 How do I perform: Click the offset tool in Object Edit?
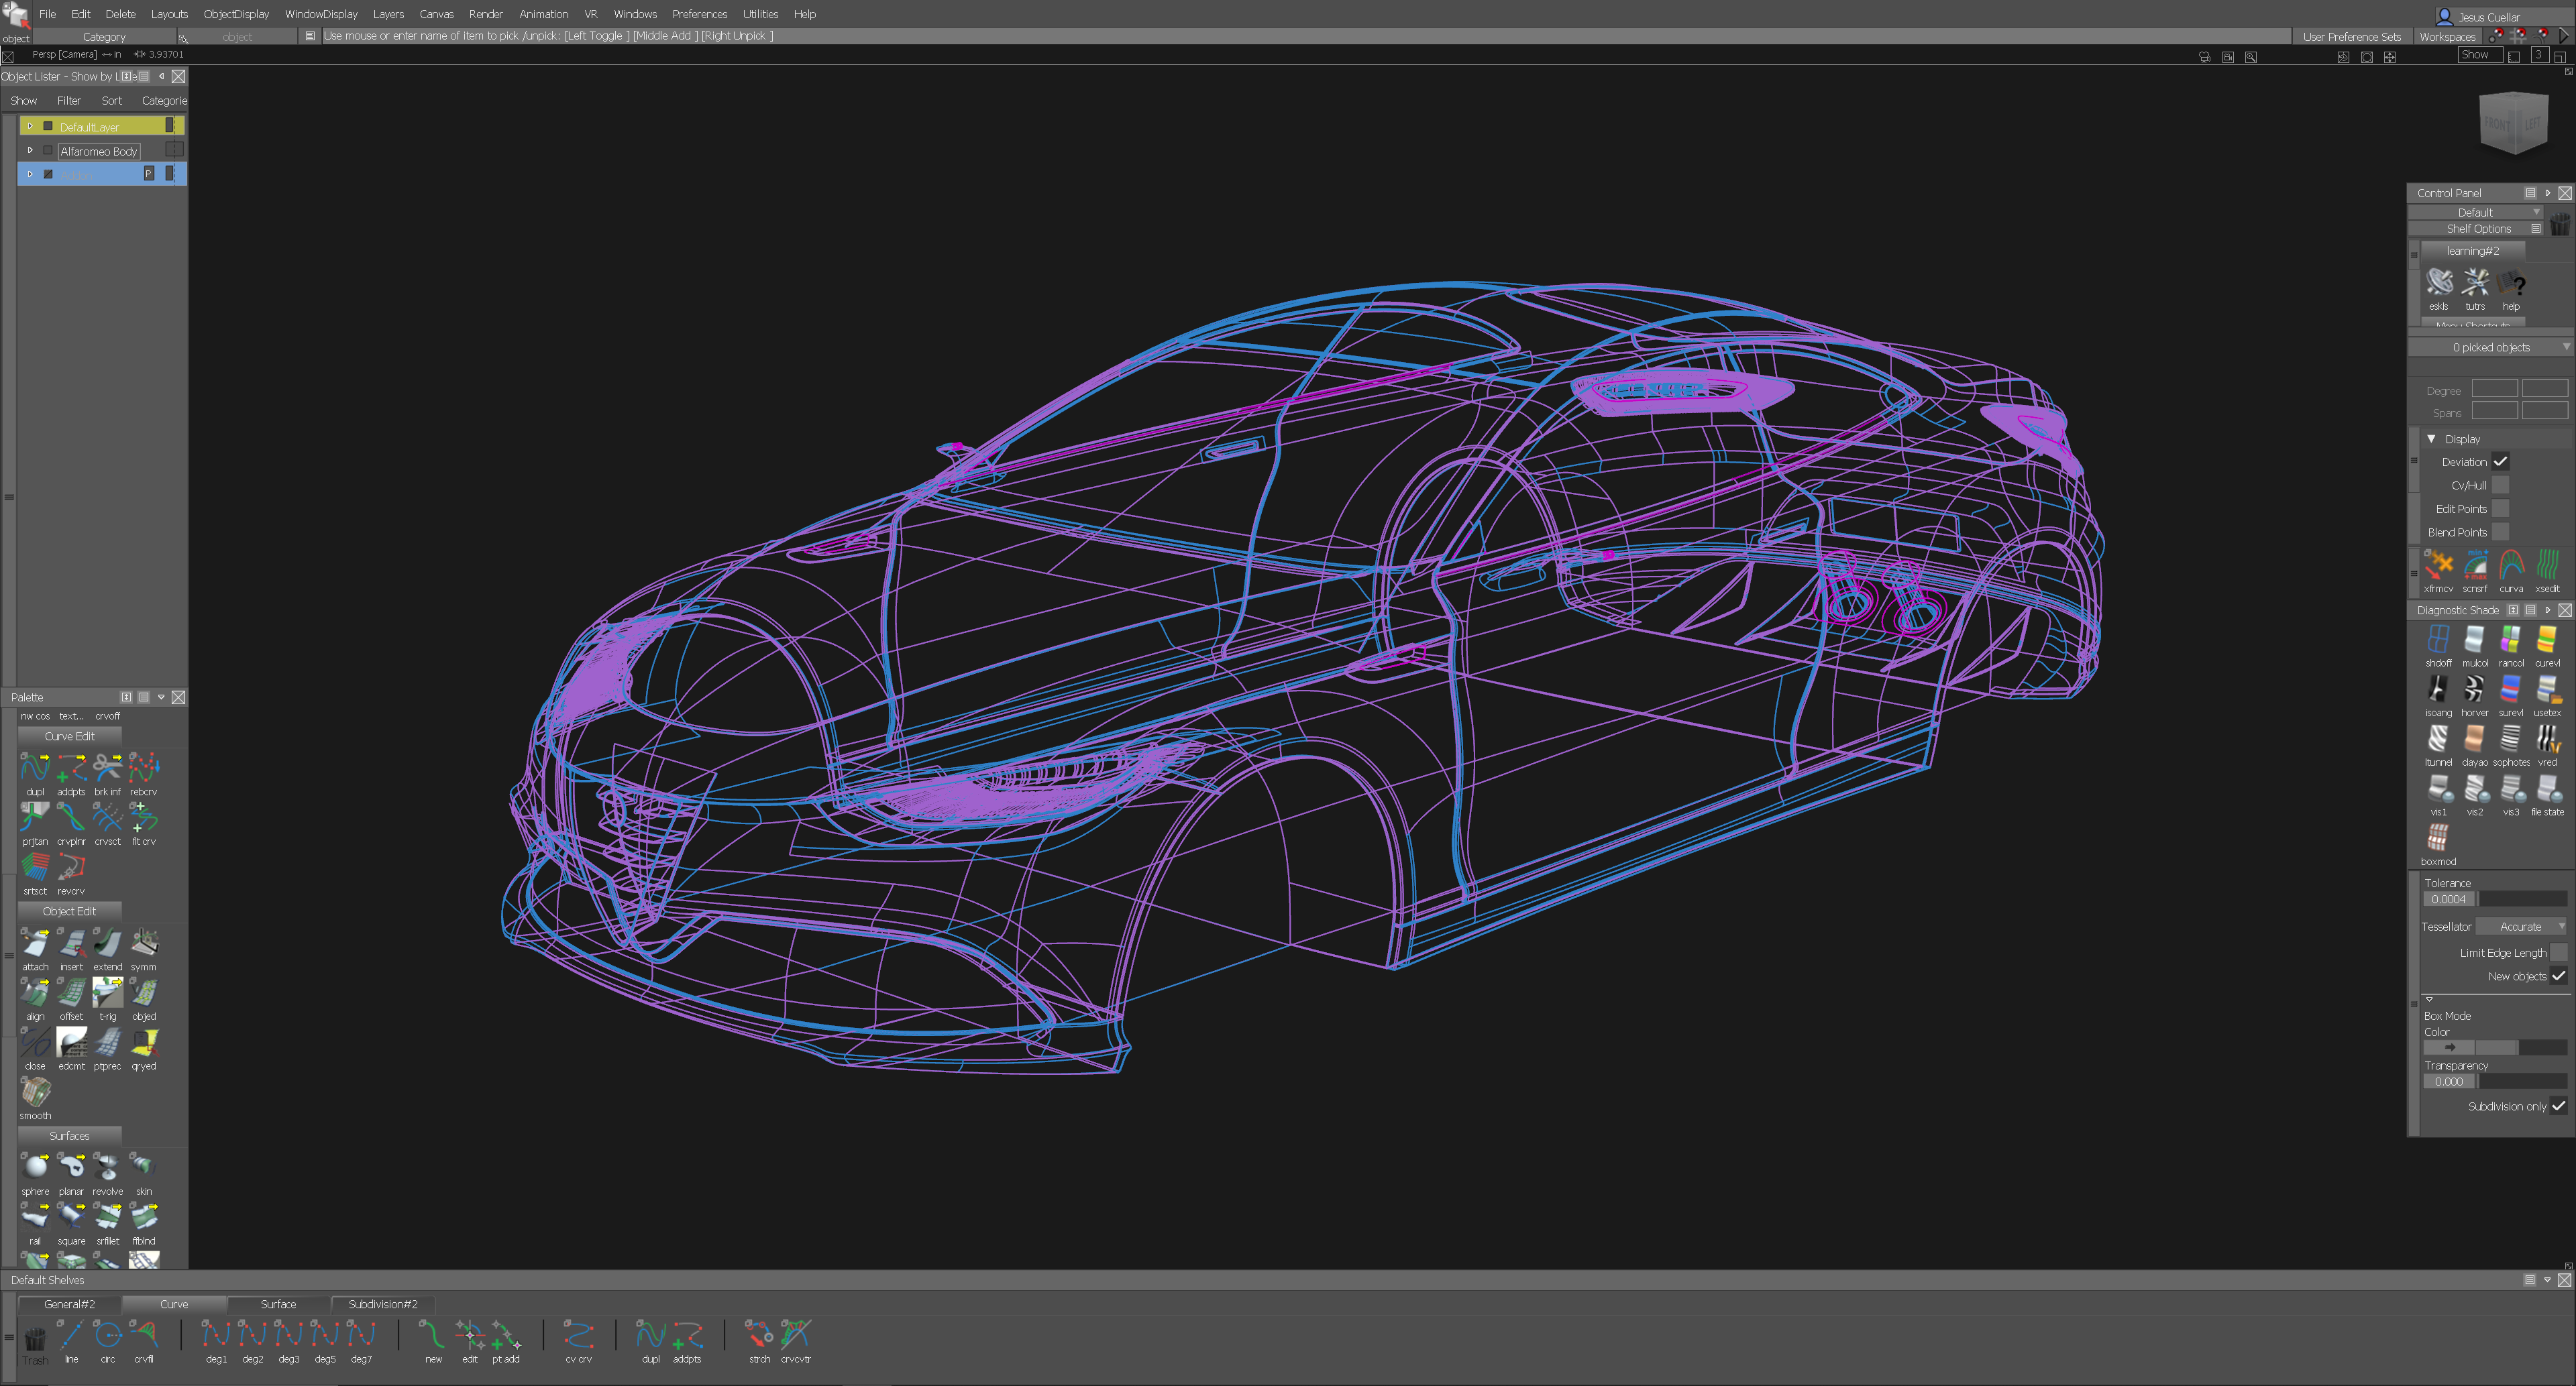pyautogui.click(x=71, y=992)
